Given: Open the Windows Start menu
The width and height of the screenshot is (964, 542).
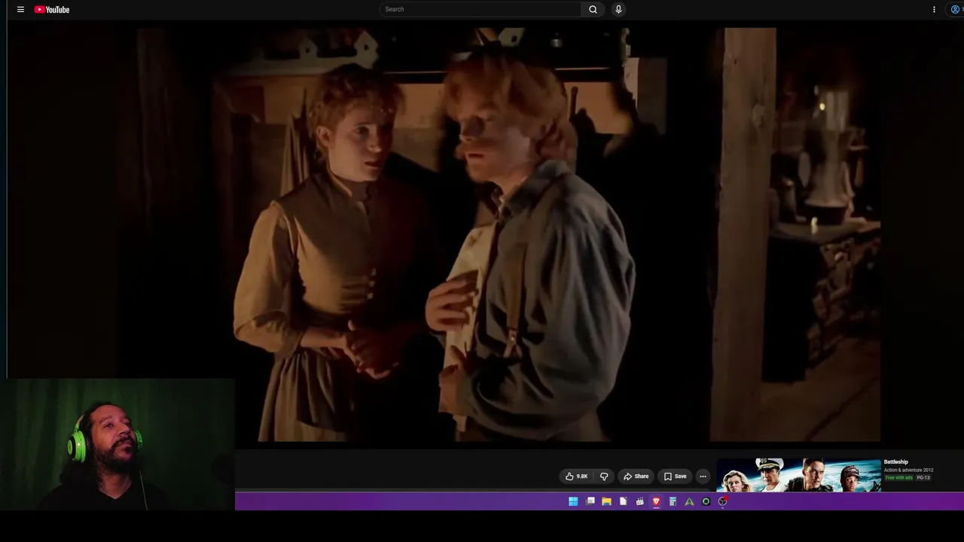Looking at the screenshot, I should 573,501.
